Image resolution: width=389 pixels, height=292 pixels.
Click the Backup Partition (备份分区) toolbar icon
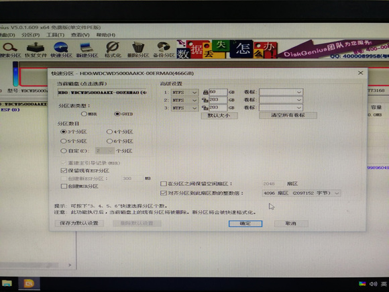pos(164,50)
